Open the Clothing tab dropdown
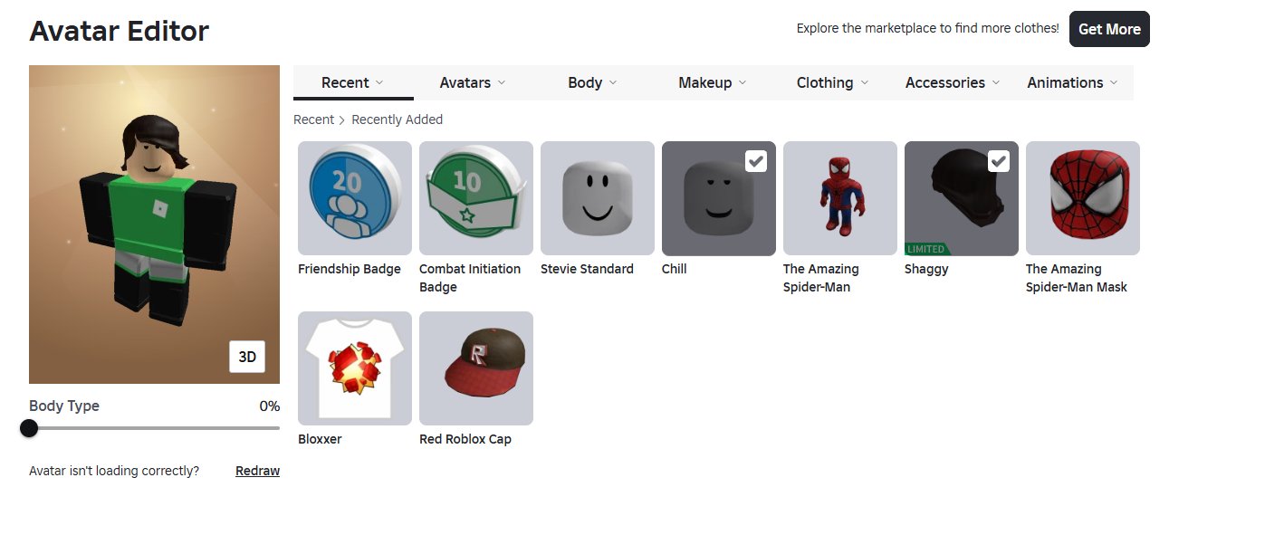Screen dimensions: 1284x554 (x=832, y=82)
